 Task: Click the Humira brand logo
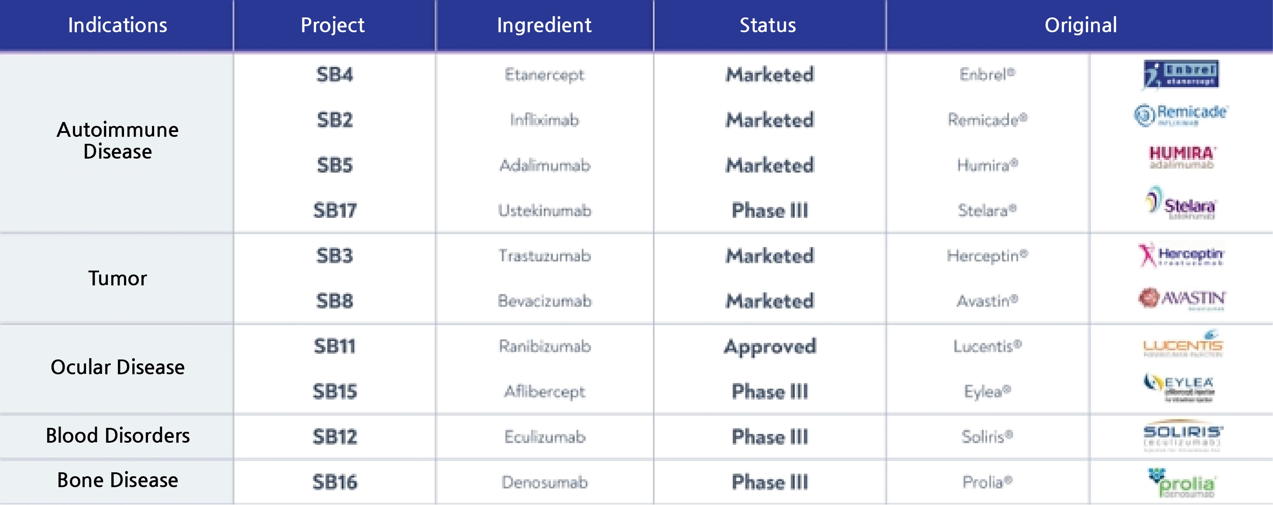[x=1182, y=157]
